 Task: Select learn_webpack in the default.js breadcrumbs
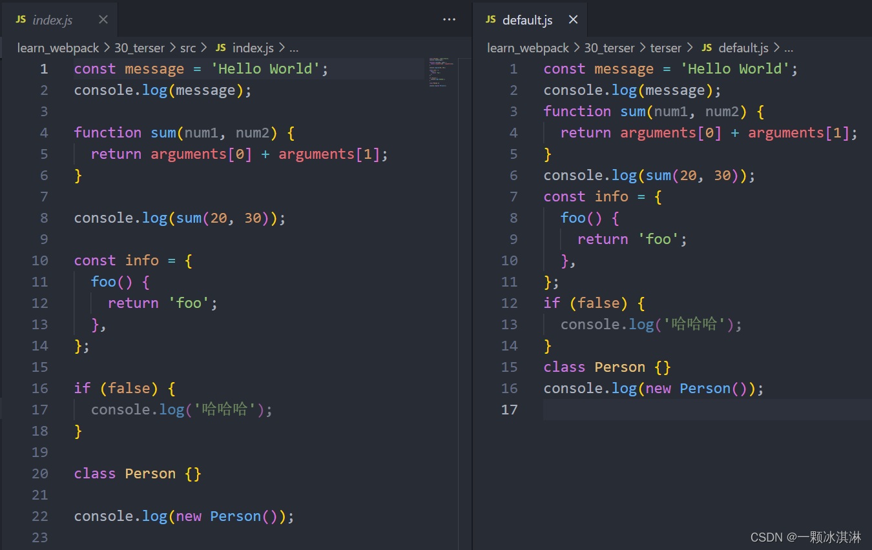click(528, 48)
